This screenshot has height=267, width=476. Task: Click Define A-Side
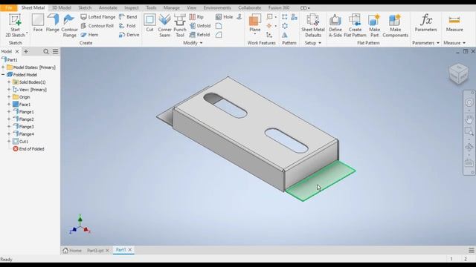335,26
